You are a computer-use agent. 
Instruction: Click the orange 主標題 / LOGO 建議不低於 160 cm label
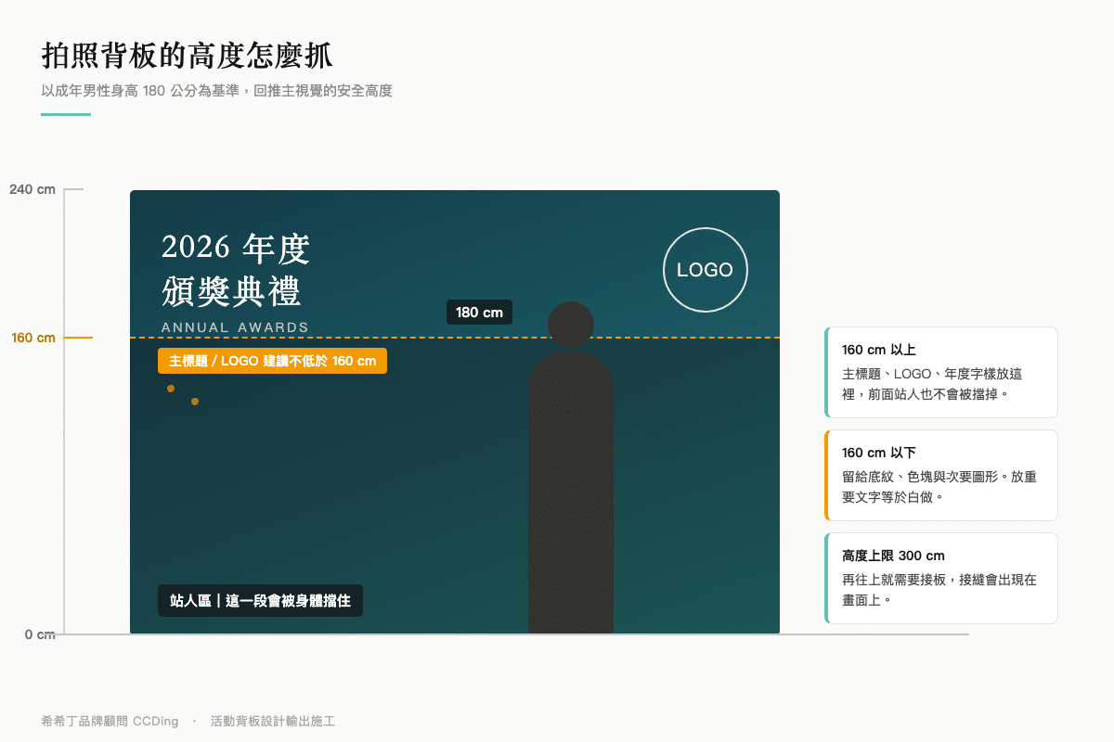272,361
